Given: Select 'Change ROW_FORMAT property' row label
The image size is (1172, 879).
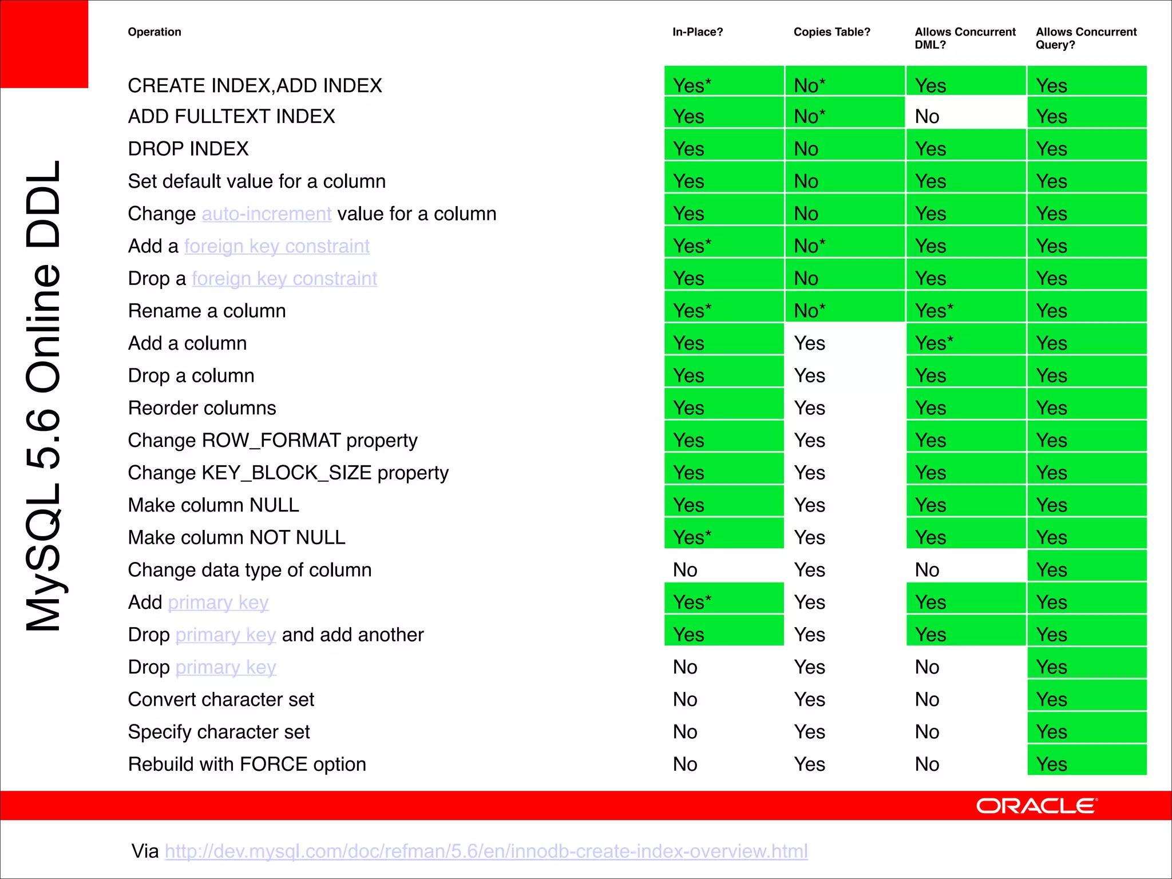Looking at the screenshot, I should coord(273,441).
